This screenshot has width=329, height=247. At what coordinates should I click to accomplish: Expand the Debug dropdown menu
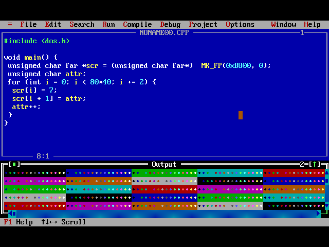pyautogui.click(x=170, y=25)
